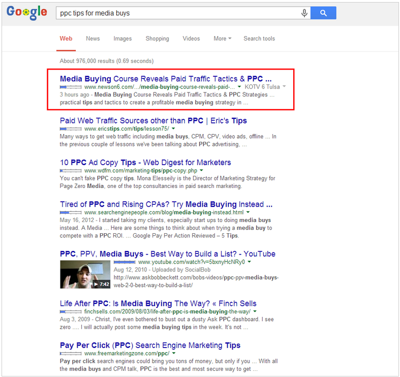This screenshot has width=400, height=377.
Task: Expand the green arrow next to ericstips.com URL
Action: click(x=173, y=129)
